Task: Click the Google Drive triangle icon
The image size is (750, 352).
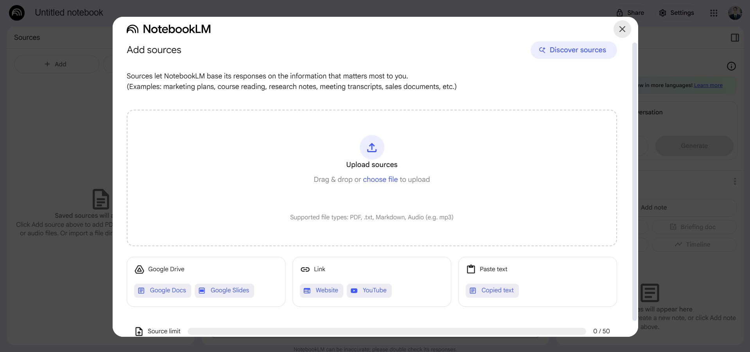Action: click(x=140, y=269)
